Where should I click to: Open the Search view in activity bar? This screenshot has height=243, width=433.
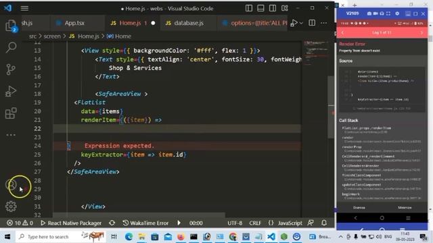coord(11,47)
